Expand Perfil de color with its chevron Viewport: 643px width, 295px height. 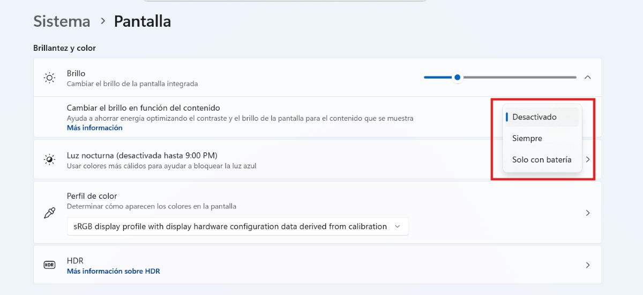tap(587, 213)
